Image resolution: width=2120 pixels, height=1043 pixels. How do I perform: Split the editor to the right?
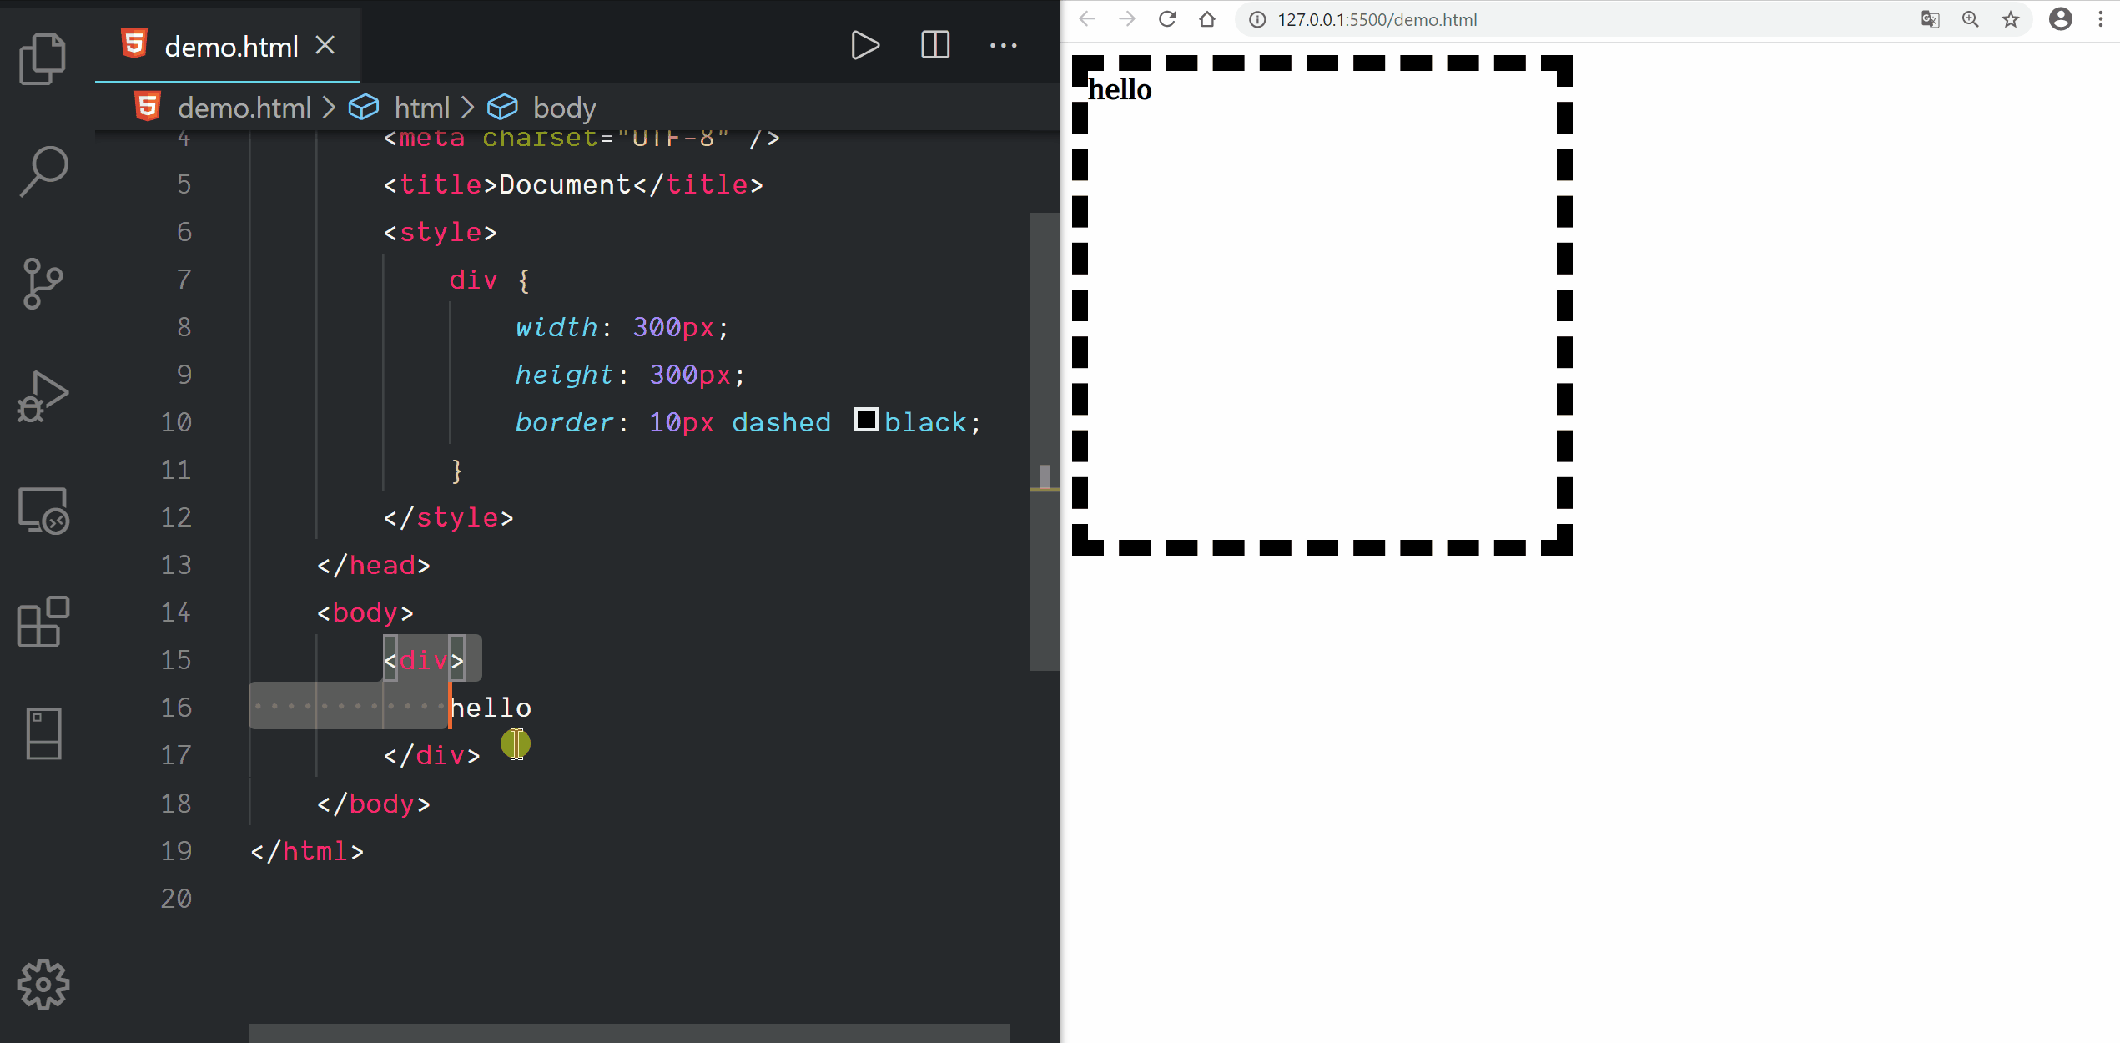(x=934, y=45)
